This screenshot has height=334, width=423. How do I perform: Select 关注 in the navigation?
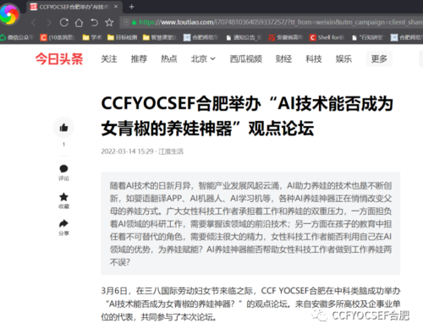click(x=109, y=59)
